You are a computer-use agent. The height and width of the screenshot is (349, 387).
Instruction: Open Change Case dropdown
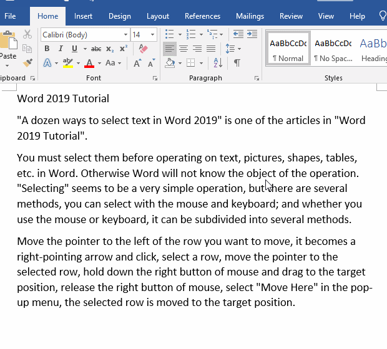point(113,63)
